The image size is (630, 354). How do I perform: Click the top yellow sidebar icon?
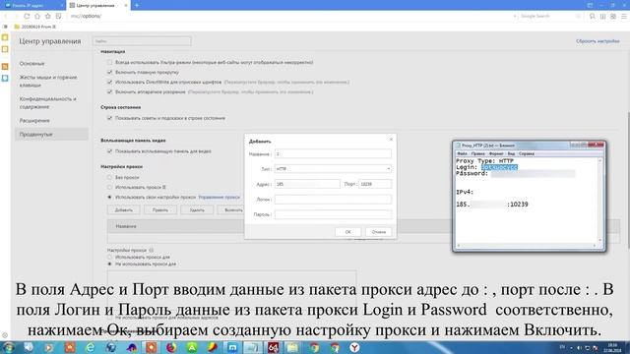click(5, 37)
